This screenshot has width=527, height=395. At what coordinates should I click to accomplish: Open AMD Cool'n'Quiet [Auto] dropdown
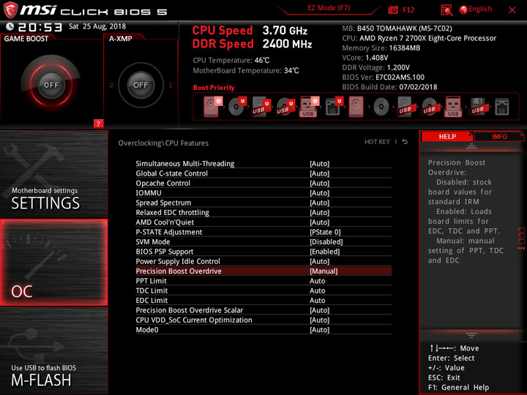tap(319, 222)
